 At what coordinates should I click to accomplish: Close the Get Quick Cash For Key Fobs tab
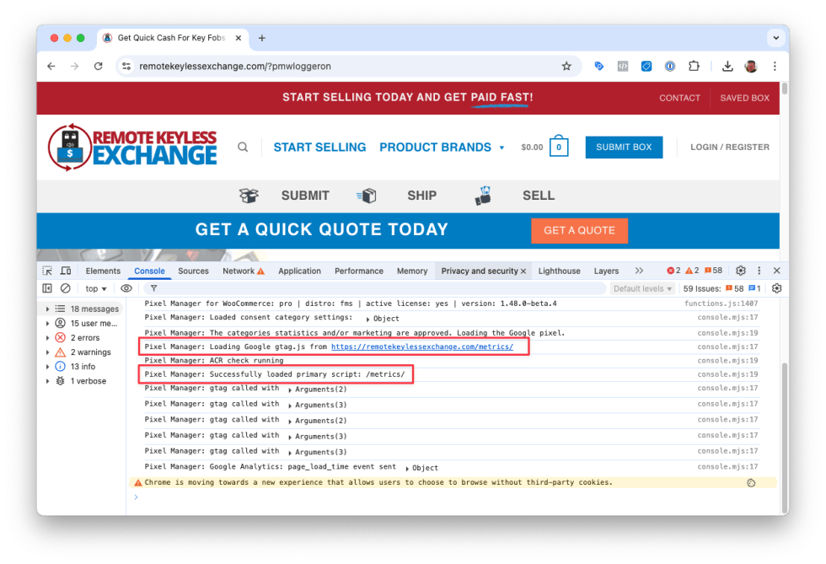(238, 38)
